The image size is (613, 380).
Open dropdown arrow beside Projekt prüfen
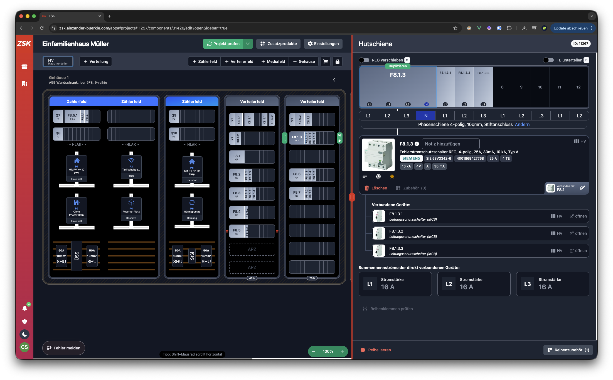(x=248, y=44)
